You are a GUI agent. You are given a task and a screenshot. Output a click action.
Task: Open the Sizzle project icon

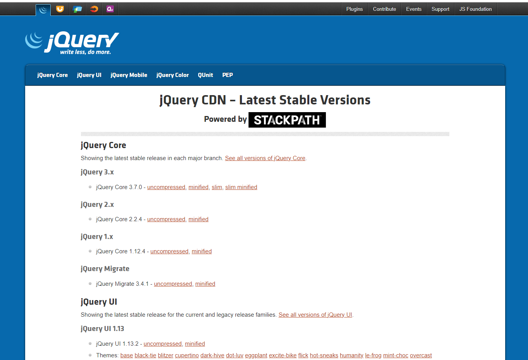pyautogui.click(x=94, y=9)
